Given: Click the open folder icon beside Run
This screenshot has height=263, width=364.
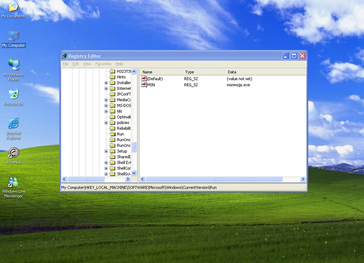Looking at the screenshot, I should pyautogui.click(x=112, y=134).
